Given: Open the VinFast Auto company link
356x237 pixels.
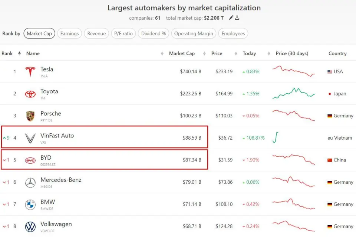Looking at the screenshot, I should [57, 136].
